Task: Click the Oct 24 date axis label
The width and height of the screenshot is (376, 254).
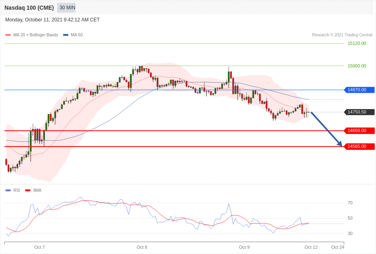Action: [338, 247]
